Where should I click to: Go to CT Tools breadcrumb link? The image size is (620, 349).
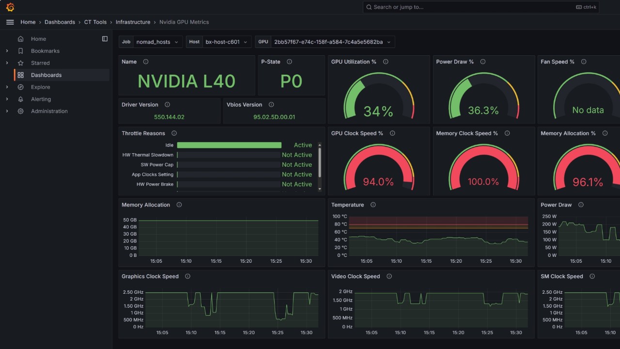95,22
